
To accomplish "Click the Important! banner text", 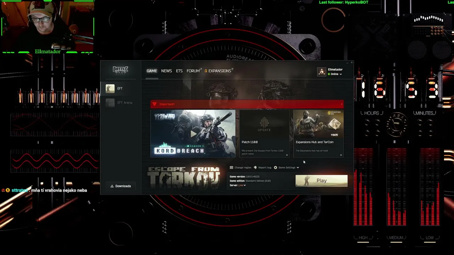I will tap(167, 104).
